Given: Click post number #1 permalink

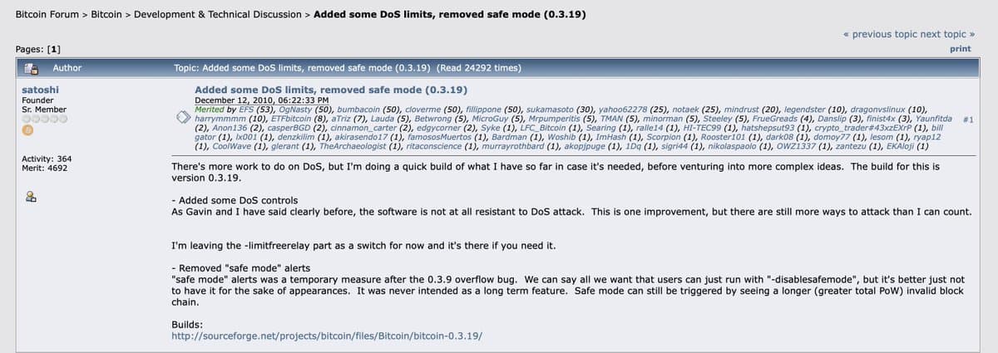Looking at the screenshot, I should pos(968,120).
